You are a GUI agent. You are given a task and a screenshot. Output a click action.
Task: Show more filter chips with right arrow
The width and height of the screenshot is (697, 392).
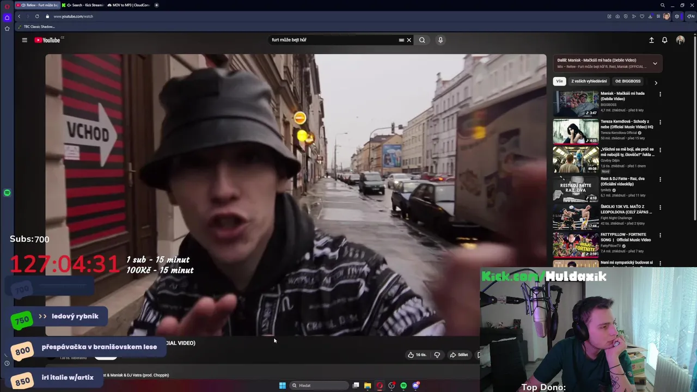pyautogui.click(x=656, y=83)
